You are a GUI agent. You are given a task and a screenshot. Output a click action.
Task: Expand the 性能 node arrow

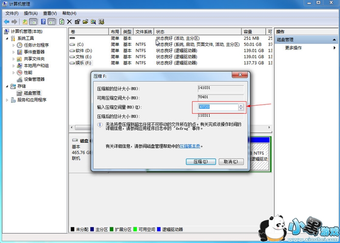coord(14,73)
